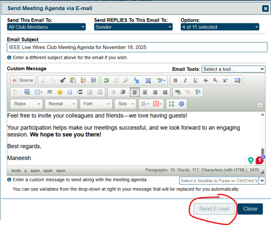Insert a horizontal line
This screenshot has width=271, height=225.
coord(50,92)
